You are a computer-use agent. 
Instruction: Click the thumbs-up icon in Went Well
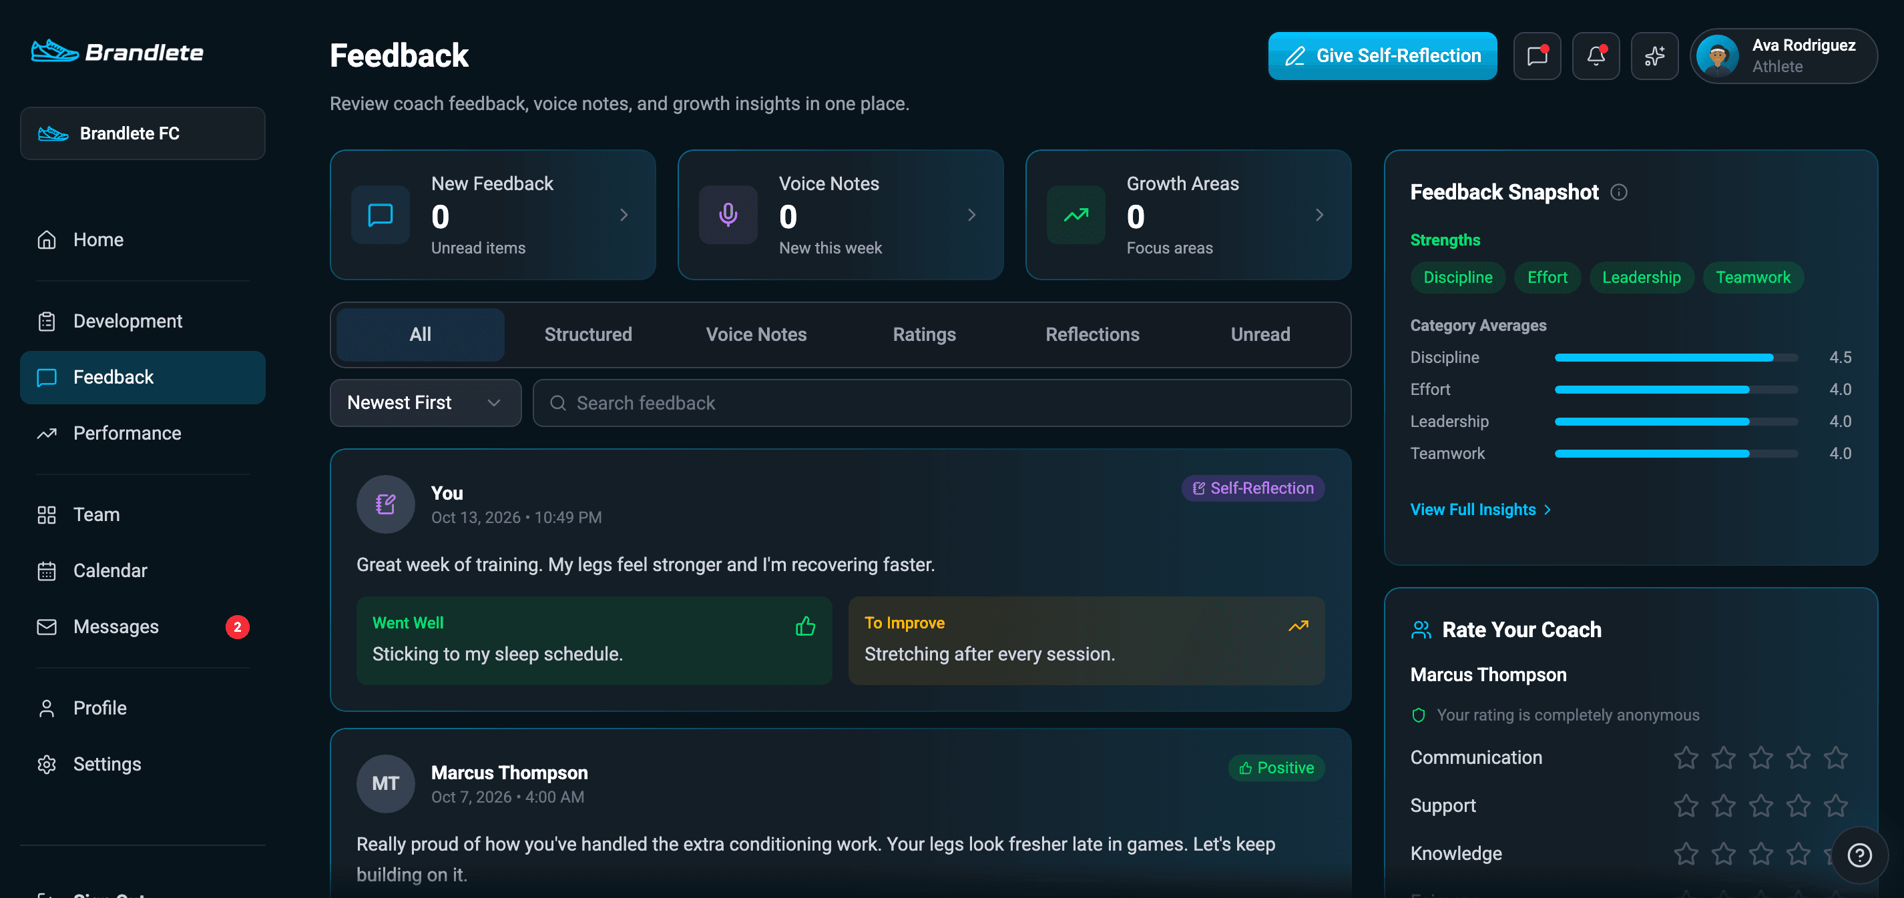pyautogui.click(x=805, y=626)
